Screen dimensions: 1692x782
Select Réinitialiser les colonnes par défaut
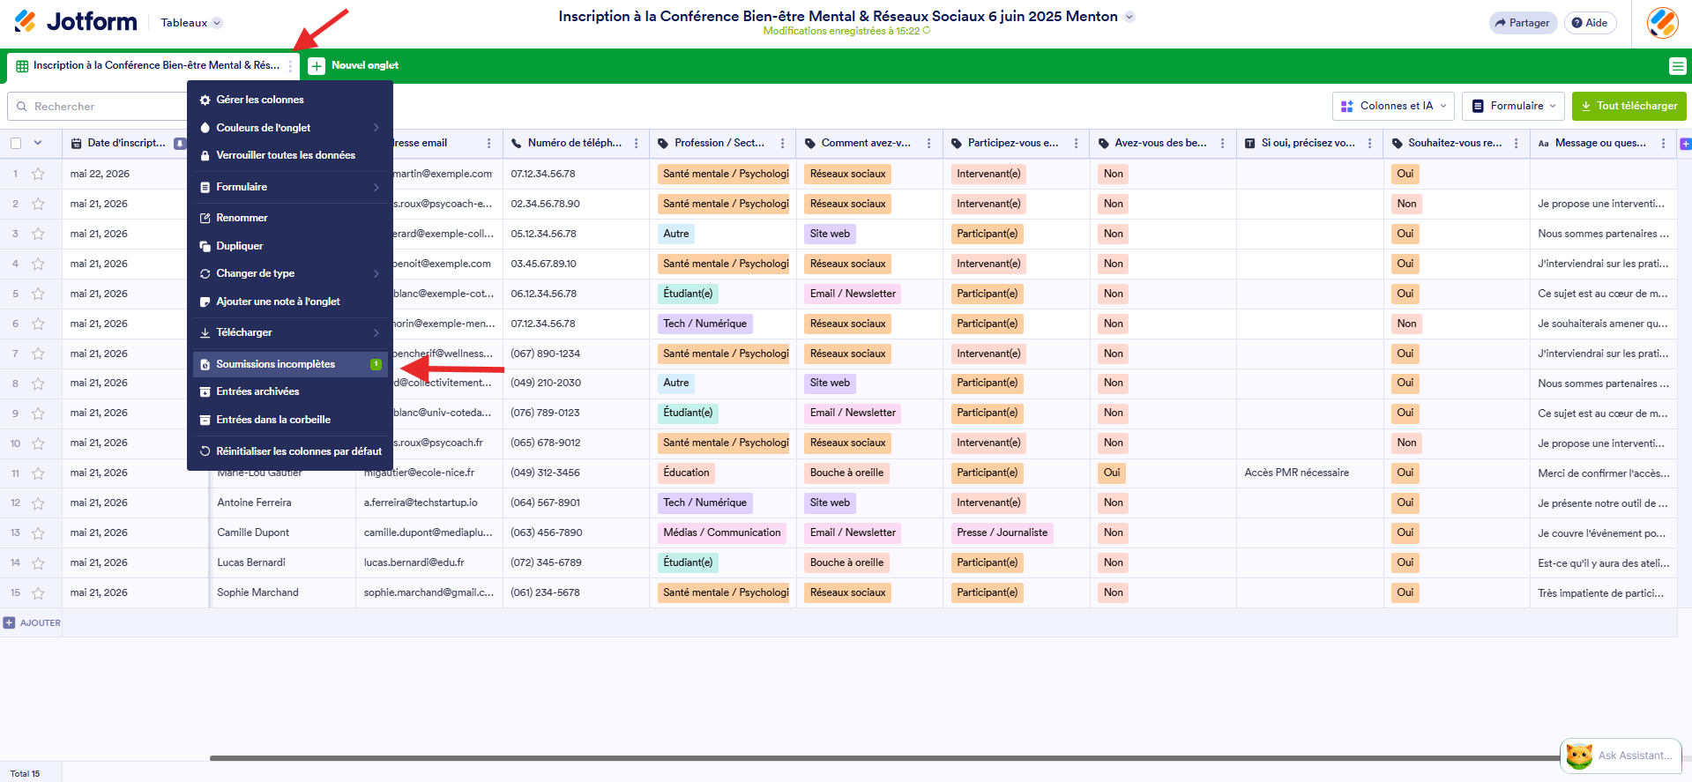click(291, 451)
